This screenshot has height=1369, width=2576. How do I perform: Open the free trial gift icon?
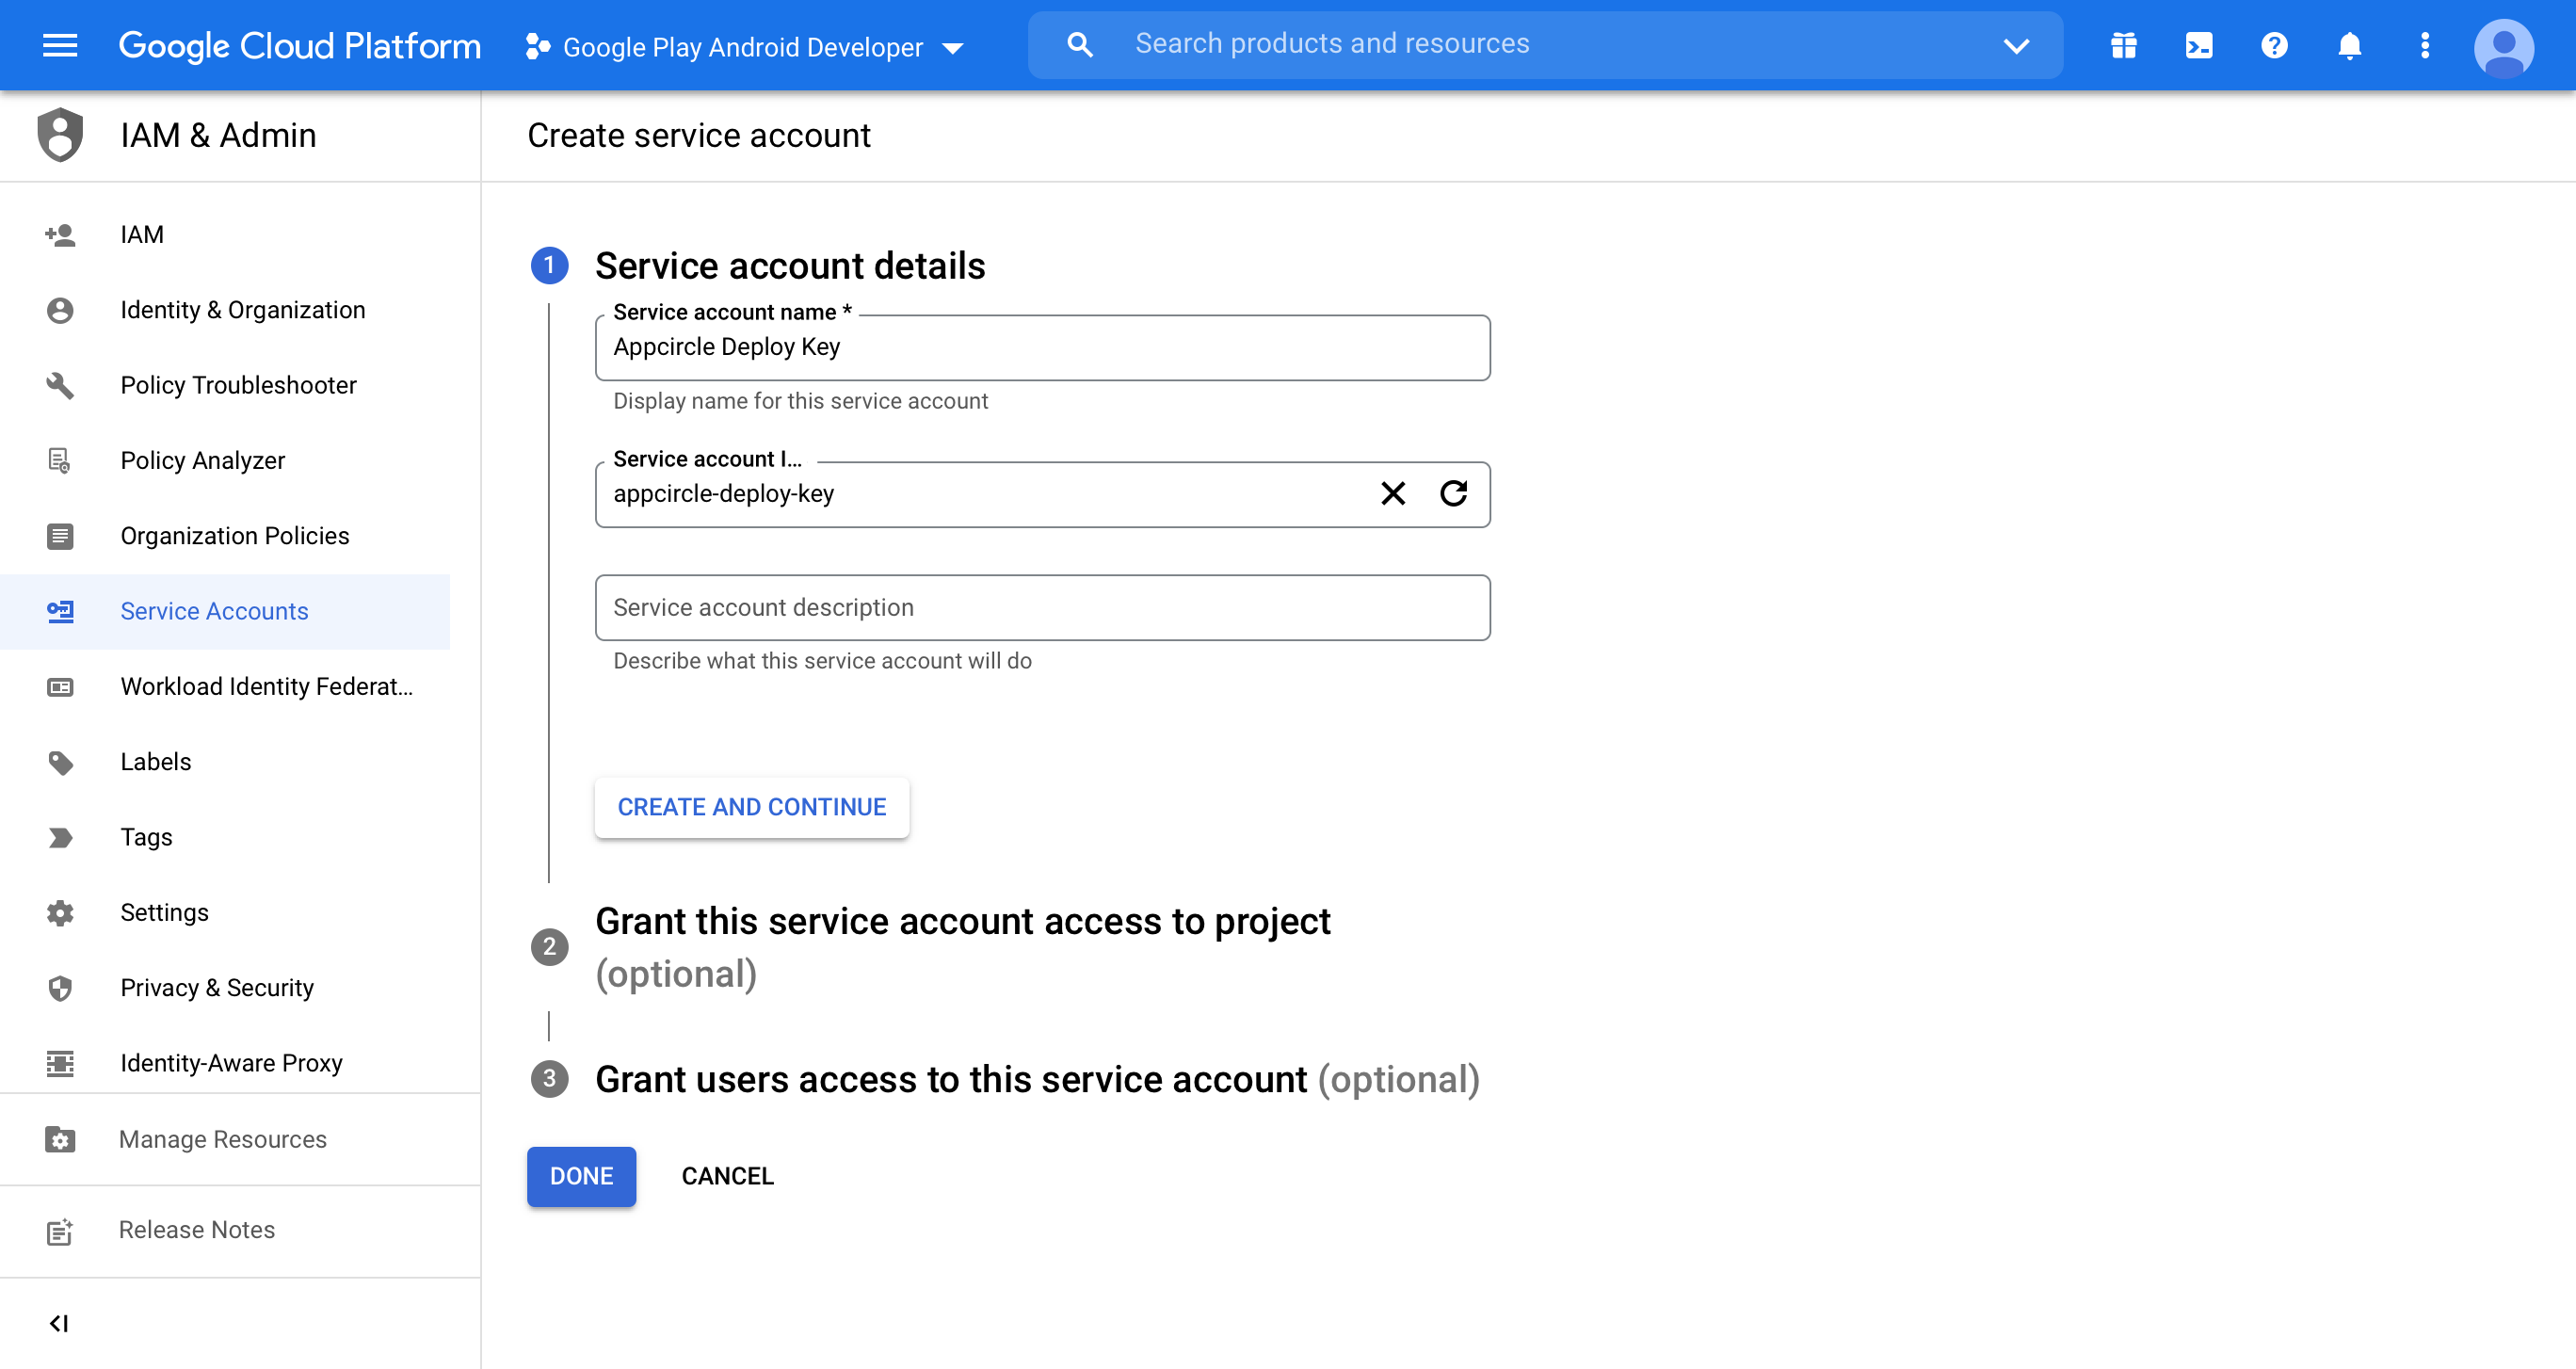pyautogui.click(x=2123, y=45)
